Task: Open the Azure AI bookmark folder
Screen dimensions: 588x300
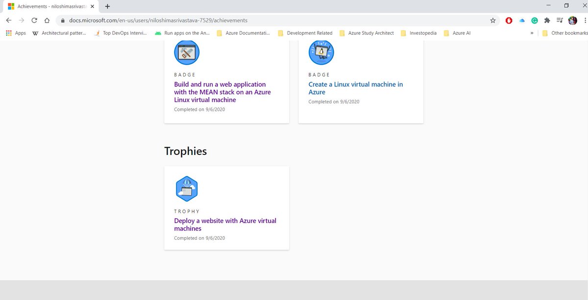Action: [x=457, y=33]
